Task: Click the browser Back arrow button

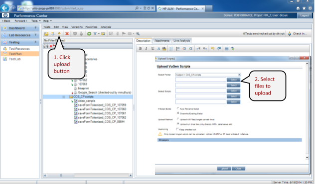Action: pyautogui.click(x=4, y=8)
